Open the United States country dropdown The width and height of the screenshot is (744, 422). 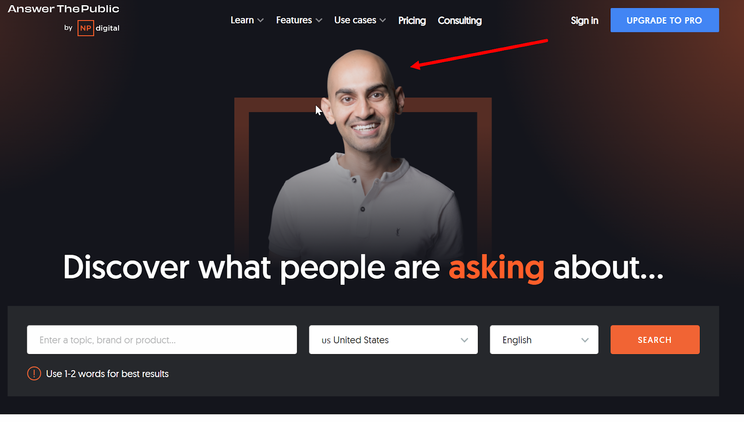coord(393,340)
